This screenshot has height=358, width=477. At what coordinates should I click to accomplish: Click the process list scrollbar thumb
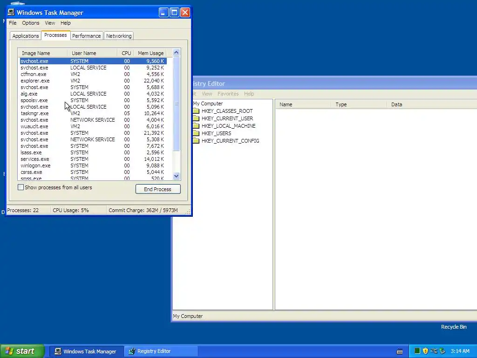coord(176,103)
